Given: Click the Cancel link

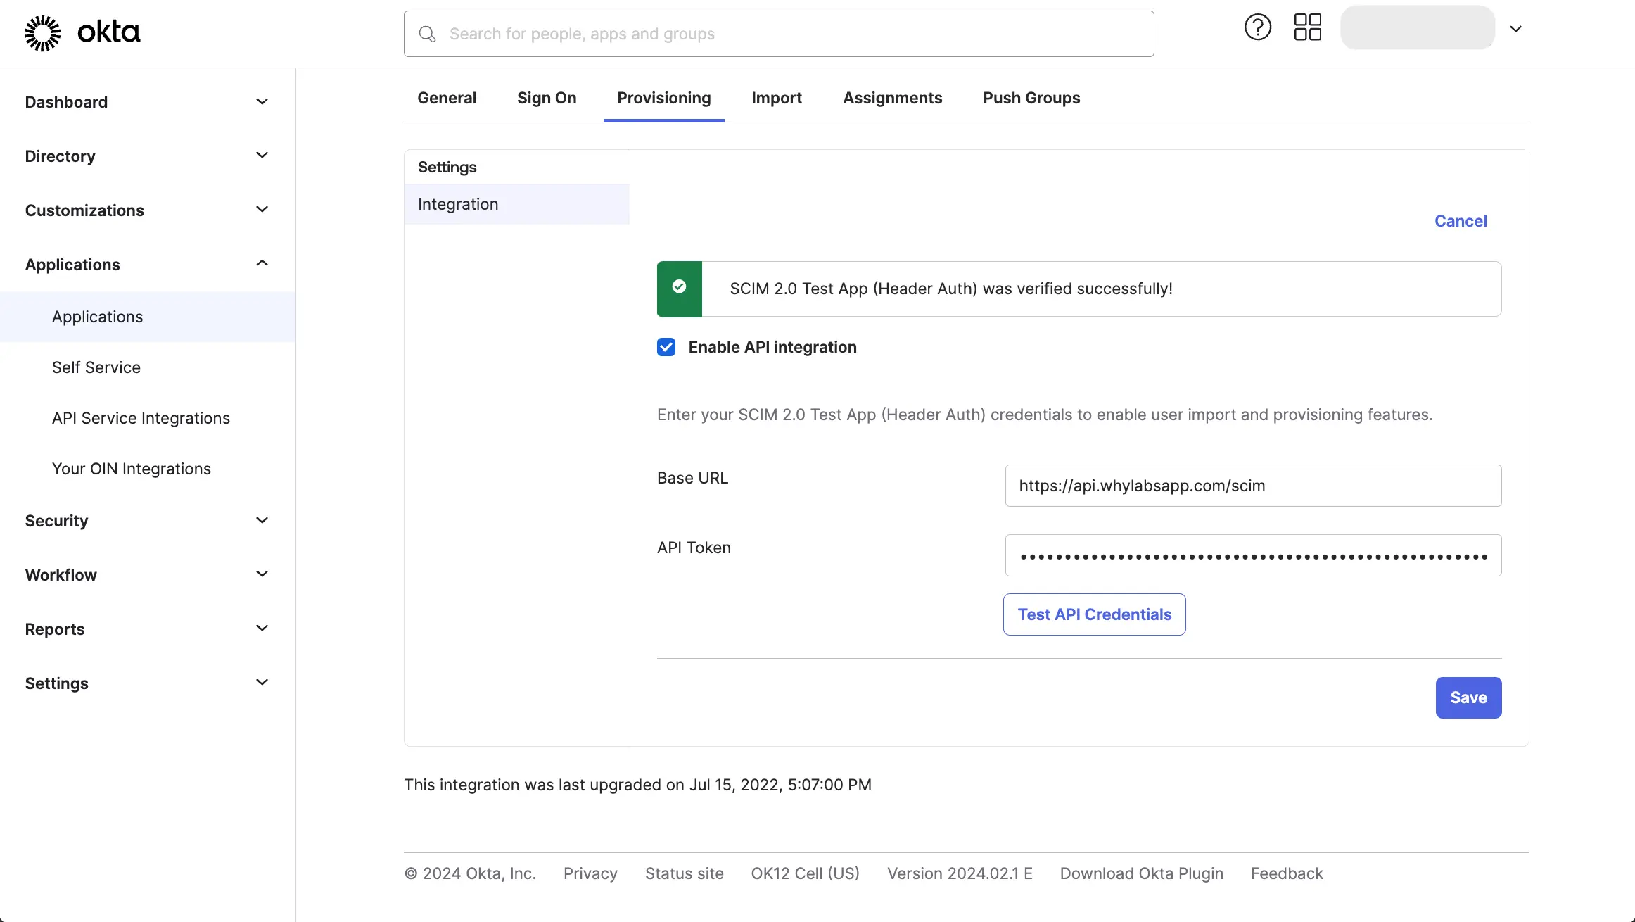Looking at the screenshot, I should click(1460, 220).
